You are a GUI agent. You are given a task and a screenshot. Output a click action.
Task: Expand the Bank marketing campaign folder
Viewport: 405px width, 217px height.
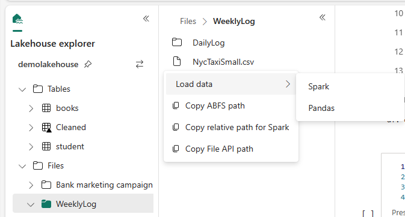point(31,185)
